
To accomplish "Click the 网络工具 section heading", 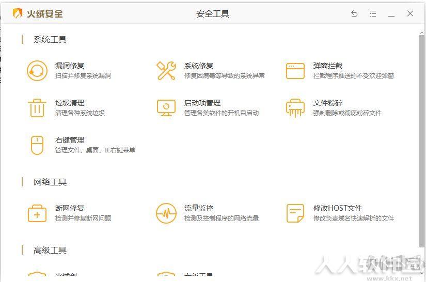I will click(50, 182).
